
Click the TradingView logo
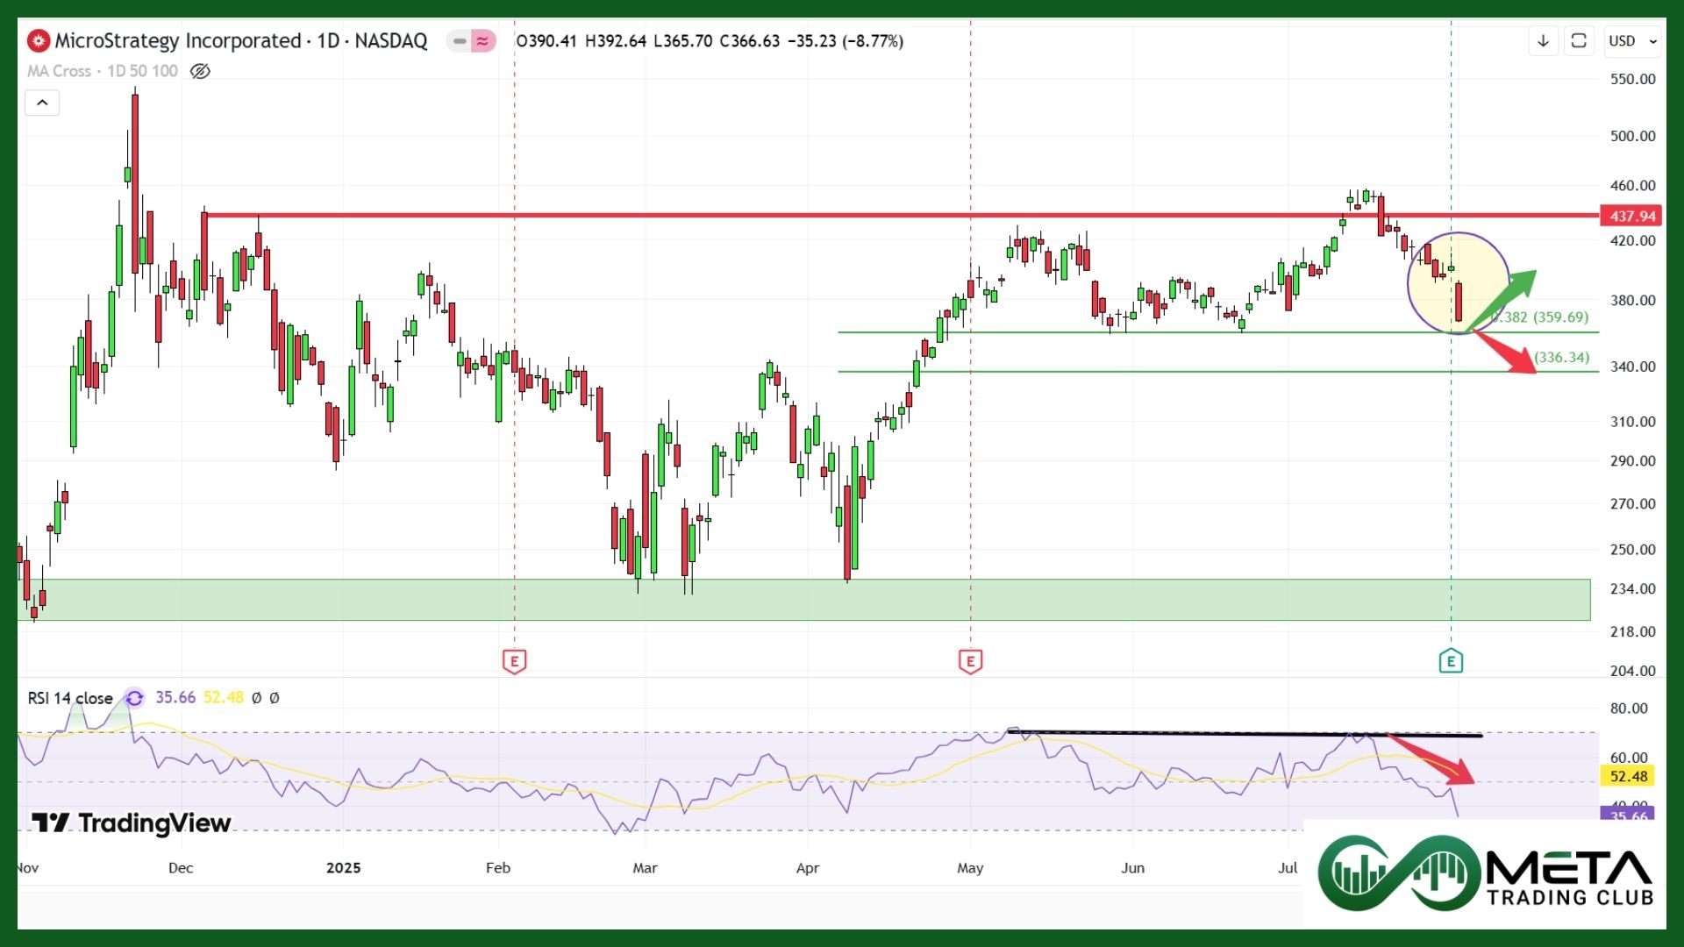click(x=132, y=822)
